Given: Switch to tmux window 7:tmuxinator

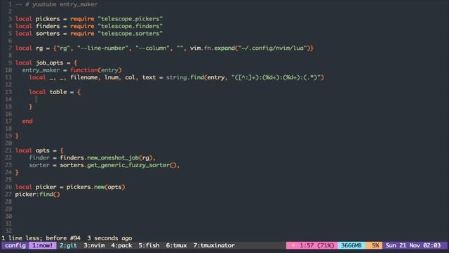Looking at the screenshot, I should 214,245.
